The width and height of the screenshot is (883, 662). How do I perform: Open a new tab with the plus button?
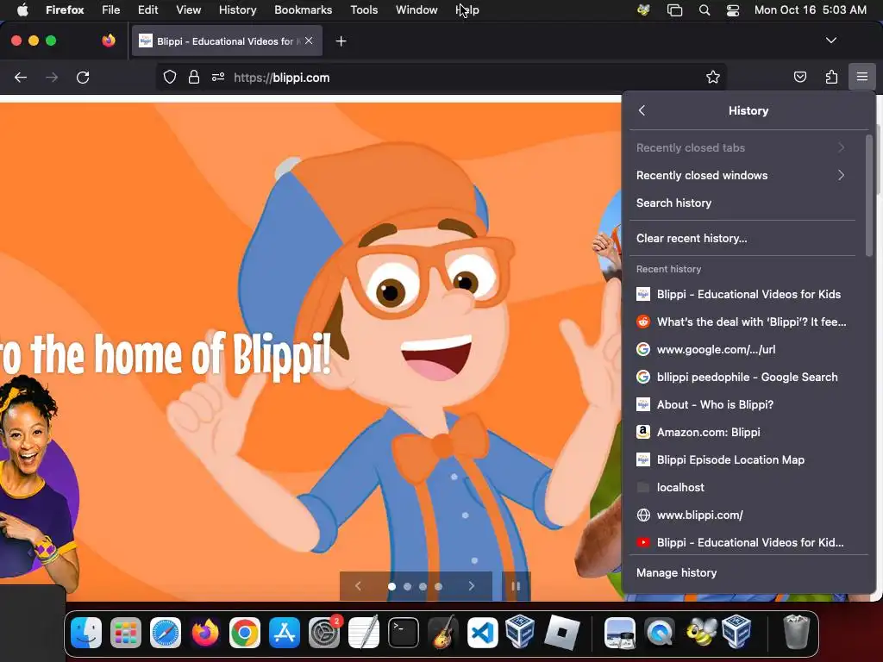coord(341,41)
